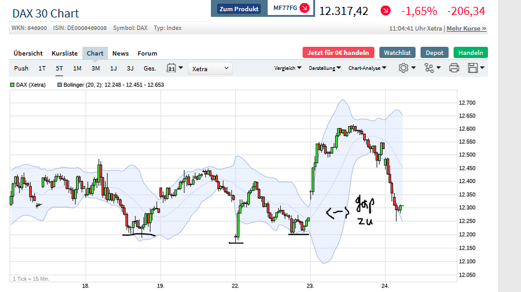Print the chart via printer icon
Screen dimensions: 521x292
[x=454, y=68]
